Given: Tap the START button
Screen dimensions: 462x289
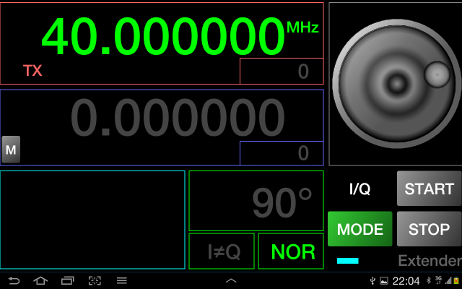Looking at the screenshot, I should coord(429,189).
